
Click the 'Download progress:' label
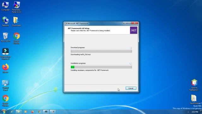pyautogui.click(x=78, y=47)
